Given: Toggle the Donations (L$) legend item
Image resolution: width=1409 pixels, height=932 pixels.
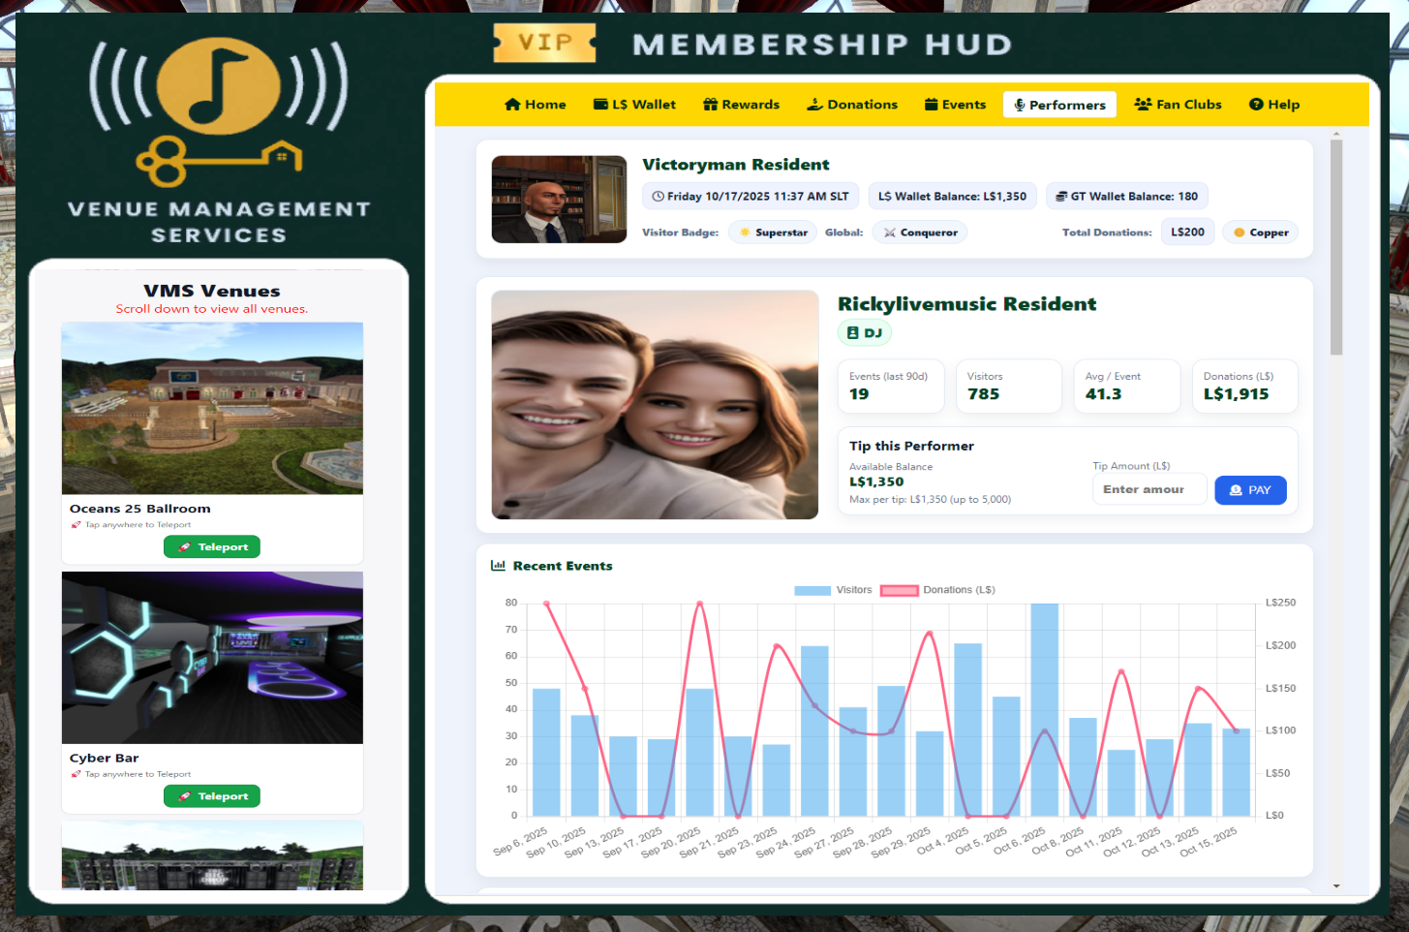Looking at the screenshot, I should (936, 590).
